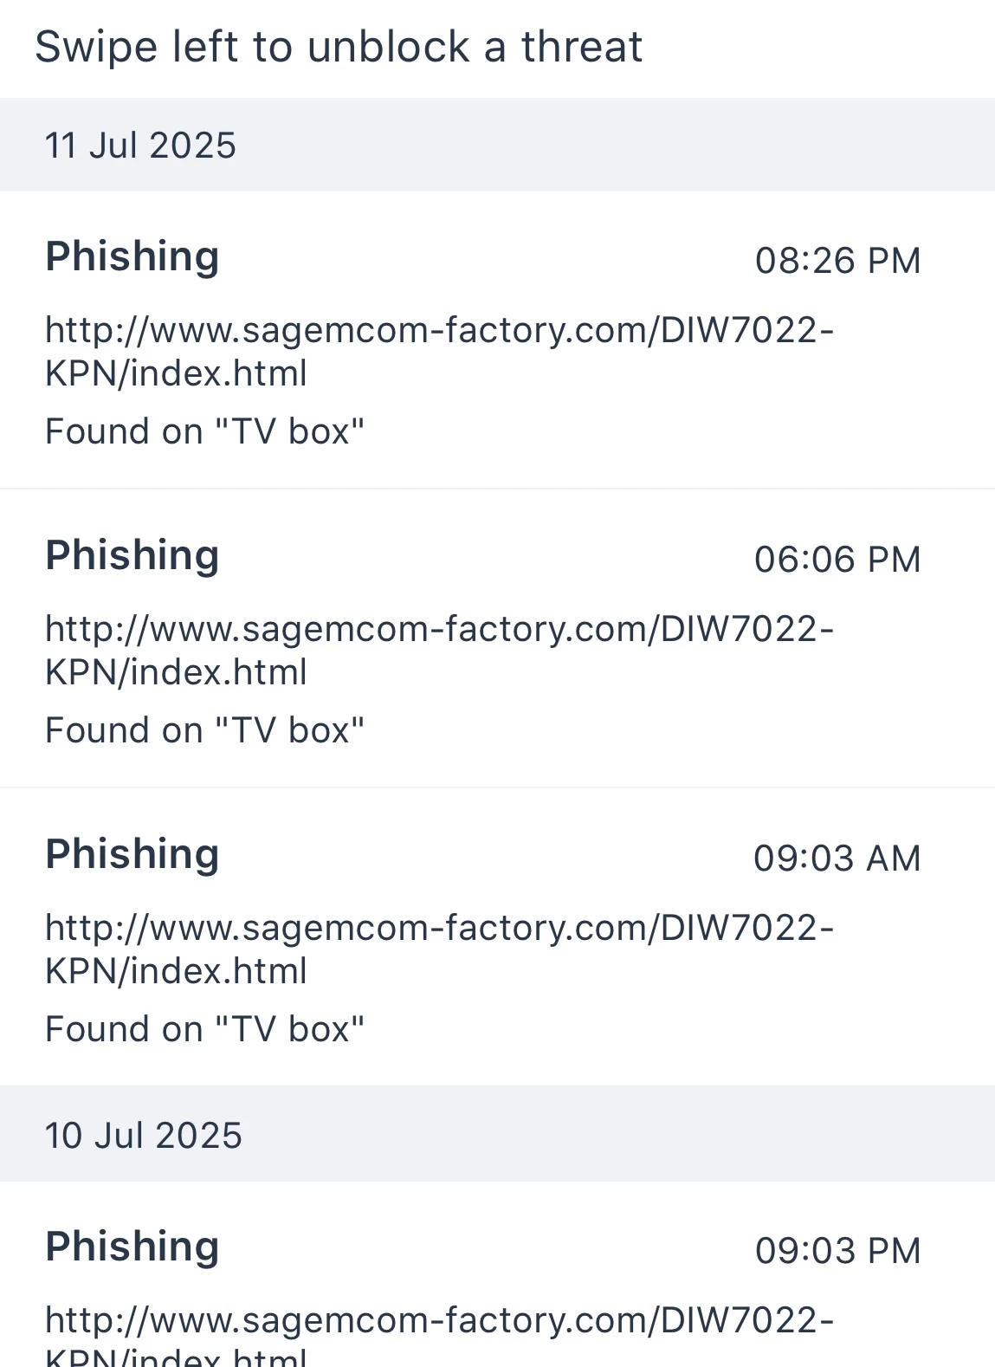This screenshot has height=1367, width=995.
Task: Open the Phishing title of the 06:06 PM entry
Action: (132, 555)
